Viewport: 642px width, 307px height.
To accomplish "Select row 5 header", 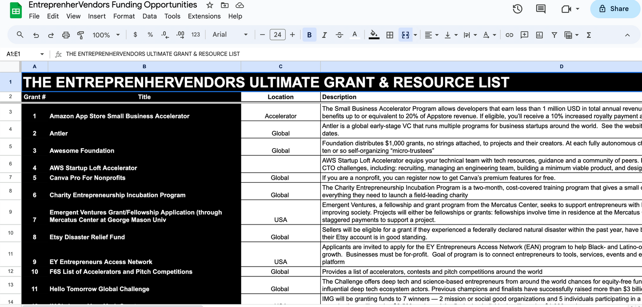I will (11, 146).
